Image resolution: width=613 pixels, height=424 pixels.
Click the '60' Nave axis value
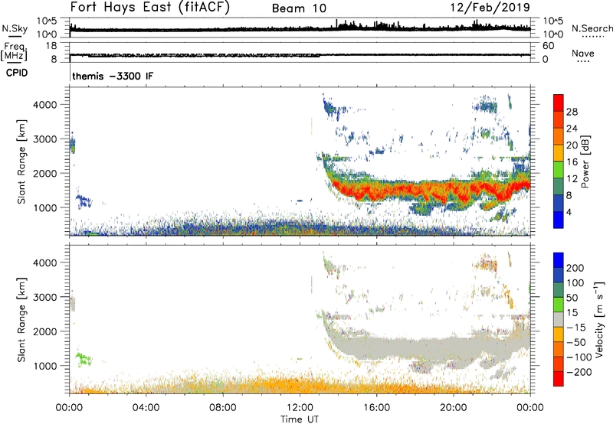tap(548, 46)
